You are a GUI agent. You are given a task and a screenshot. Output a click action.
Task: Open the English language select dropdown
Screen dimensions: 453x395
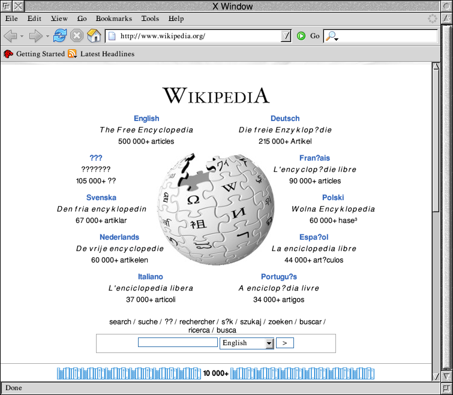point(247,343)
